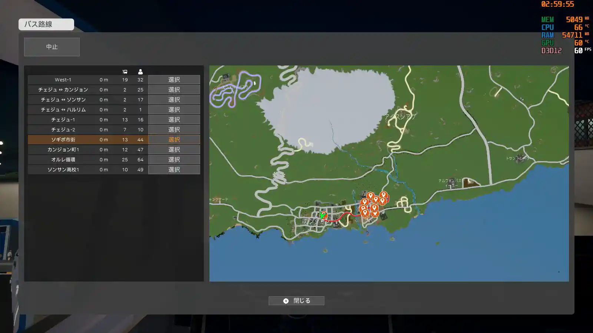Click the northeasternmost orange bus stop marker
This screenshot has height=333, width=593.
click(384, 195)
